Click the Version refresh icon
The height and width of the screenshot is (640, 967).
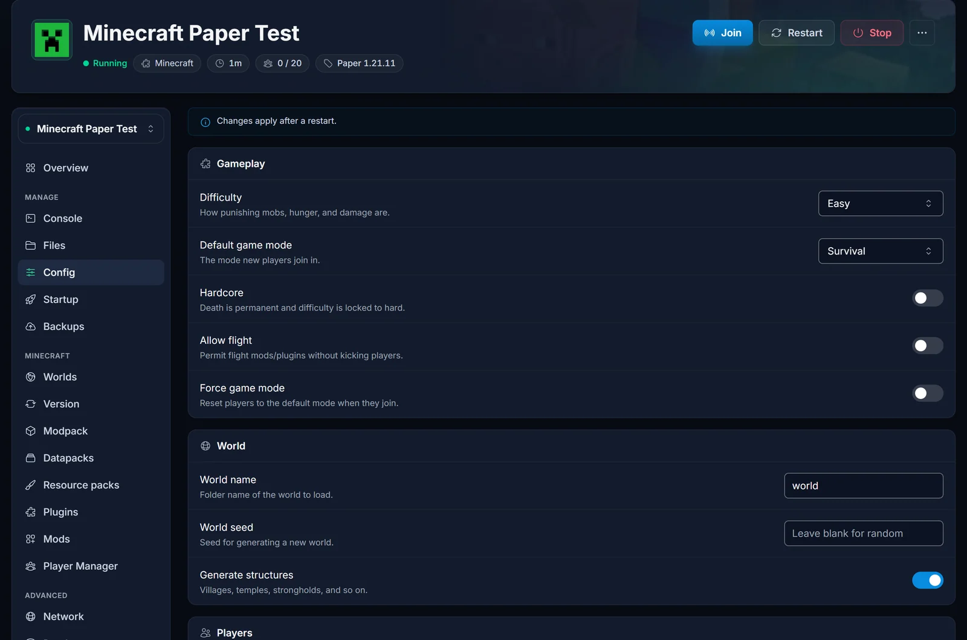(x=31, y=404)
